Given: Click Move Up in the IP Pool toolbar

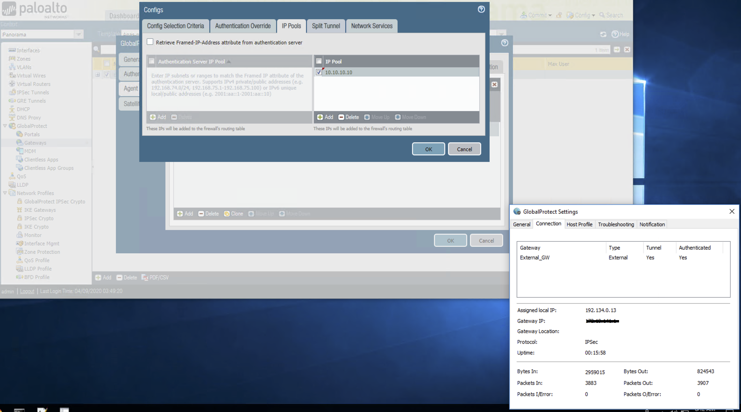Looking at the screenshot, I should tap(377, 117).
